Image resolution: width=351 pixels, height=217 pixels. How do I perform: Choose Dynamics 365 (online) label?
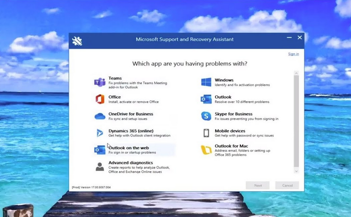(x=131, y=131)
